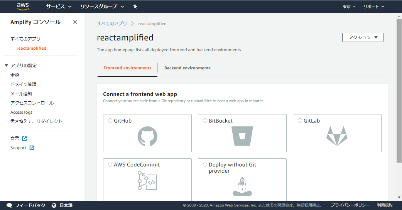Click the vertical scrollbar thumb

(x=399, y=91)
